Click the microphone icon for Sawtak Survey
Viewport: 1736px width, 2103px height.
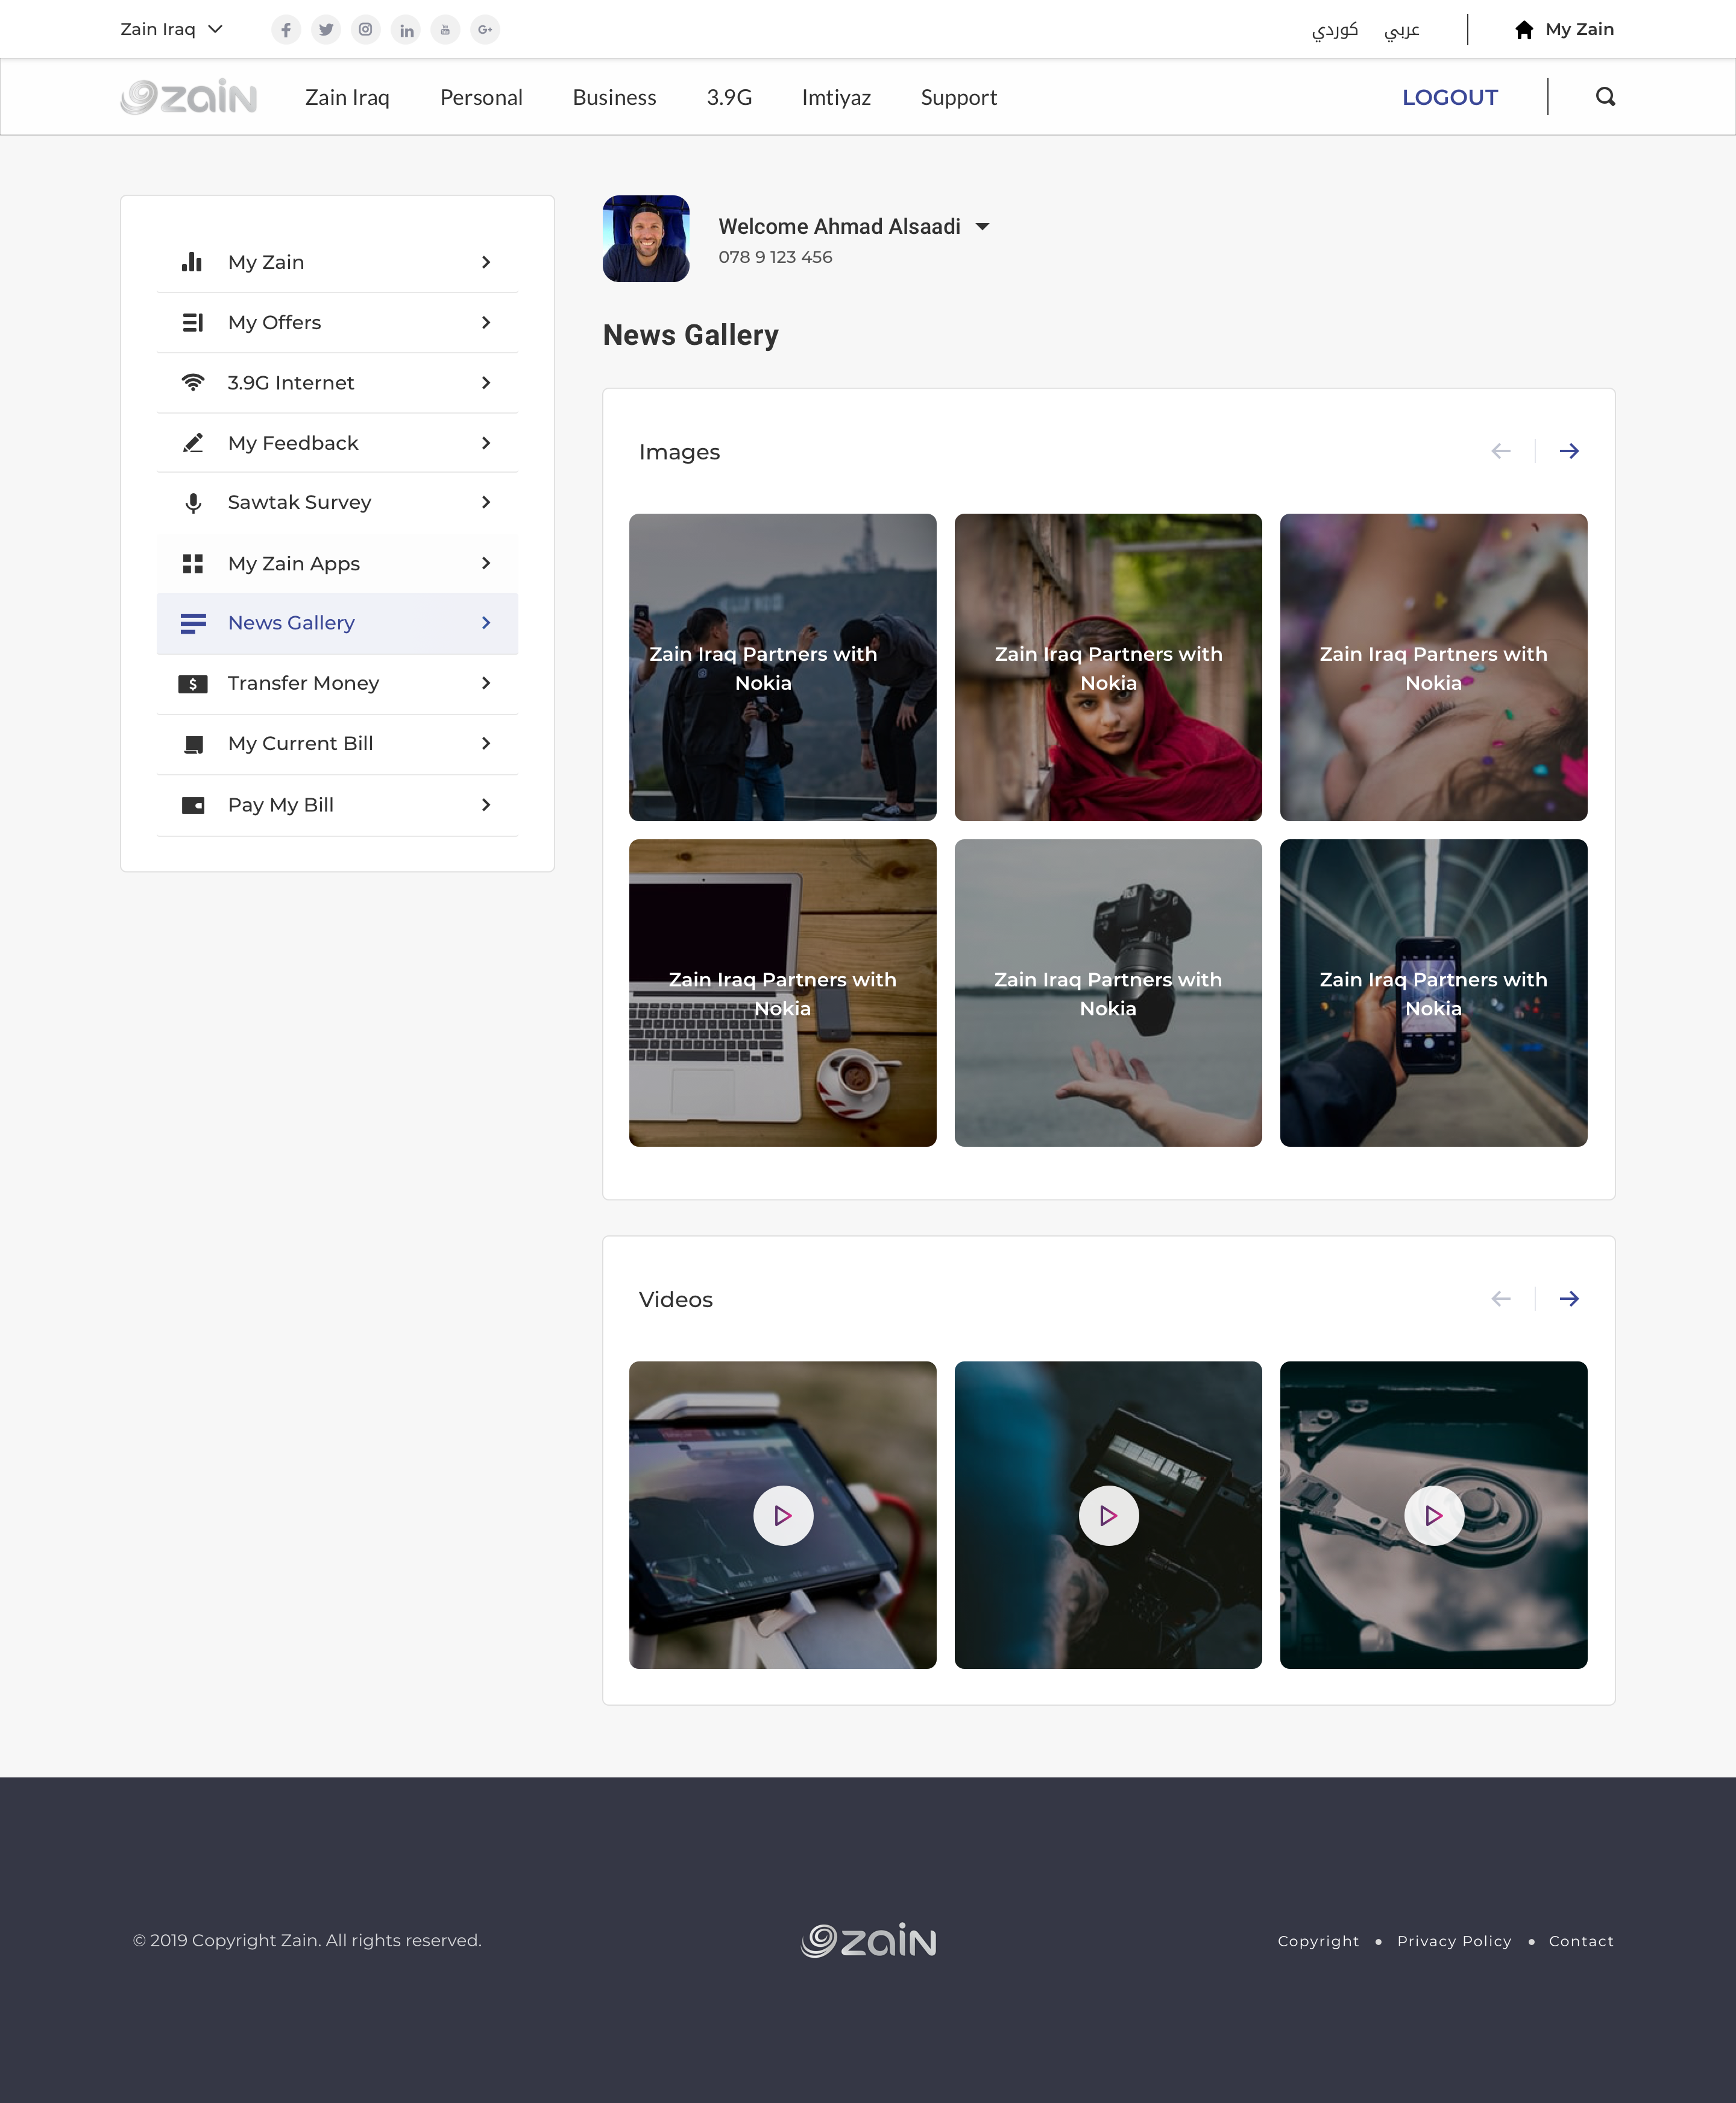193,503
